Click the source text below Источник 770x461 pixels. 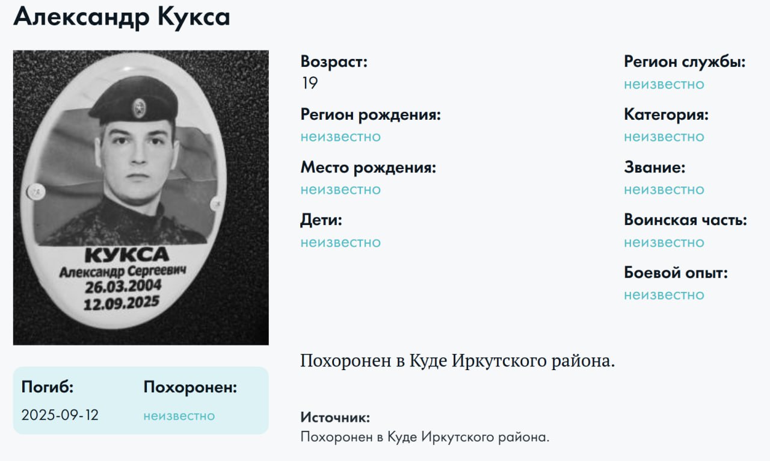(425, 437)
